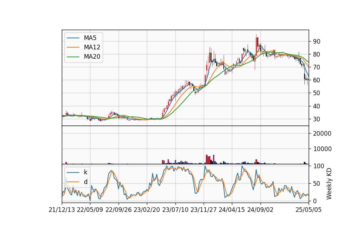Click the 23/02/20 date axis label
Viewport: 343px width, 247px height.
coord(147,210)
